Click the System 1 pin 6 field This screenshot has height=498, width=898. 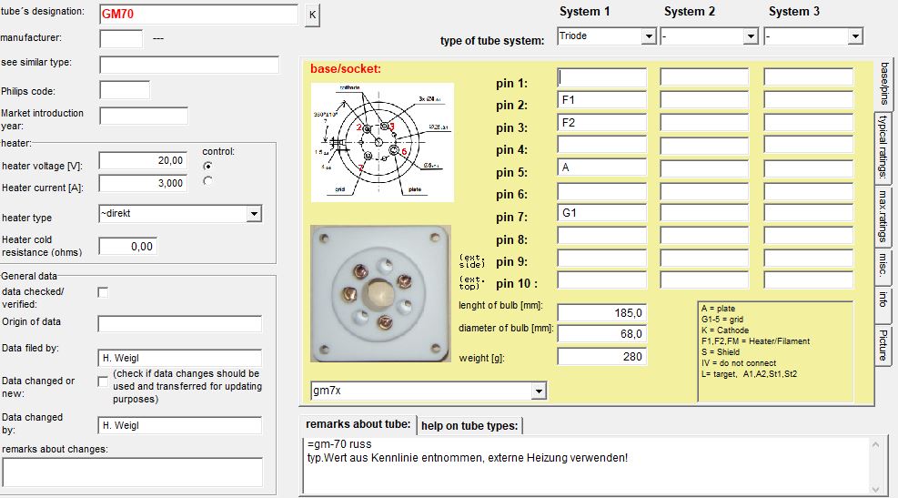point(602,190)
